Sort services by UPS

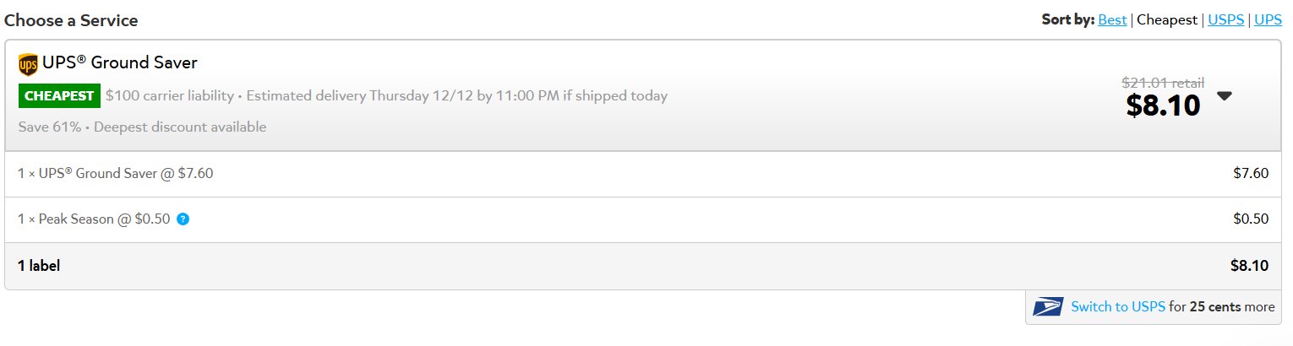click(x=1268, y=19)
